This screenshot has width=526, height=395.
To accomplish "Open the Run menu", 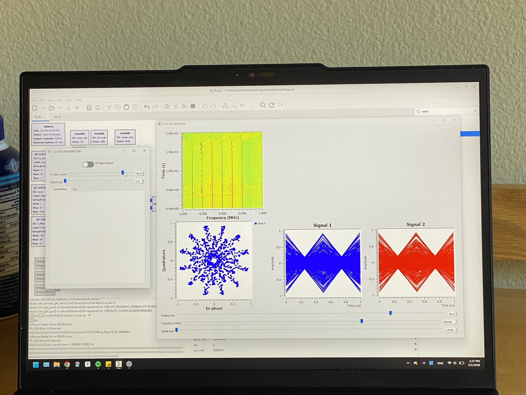I will 60,100.
